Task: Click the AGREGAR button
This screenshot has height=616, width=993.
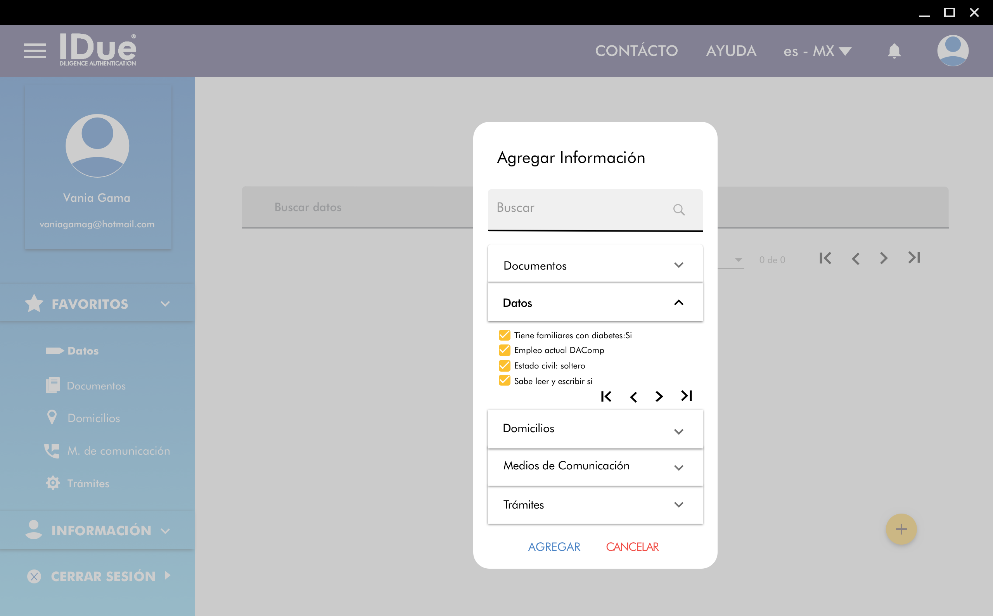Action: click(x=554, y=546)
